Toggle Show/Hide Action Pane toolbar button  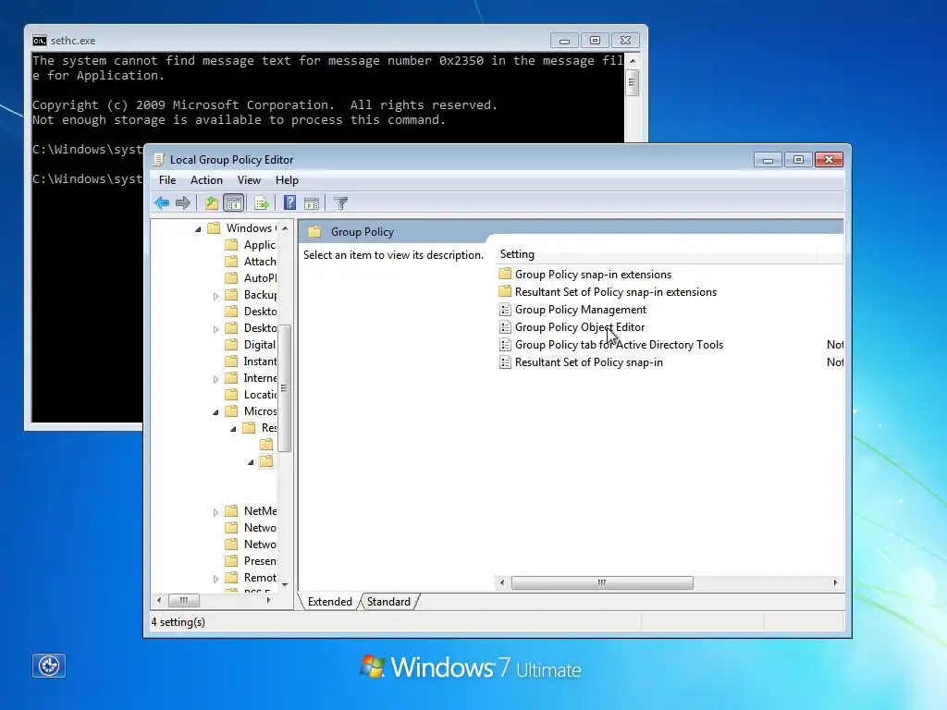click(312, 203)
